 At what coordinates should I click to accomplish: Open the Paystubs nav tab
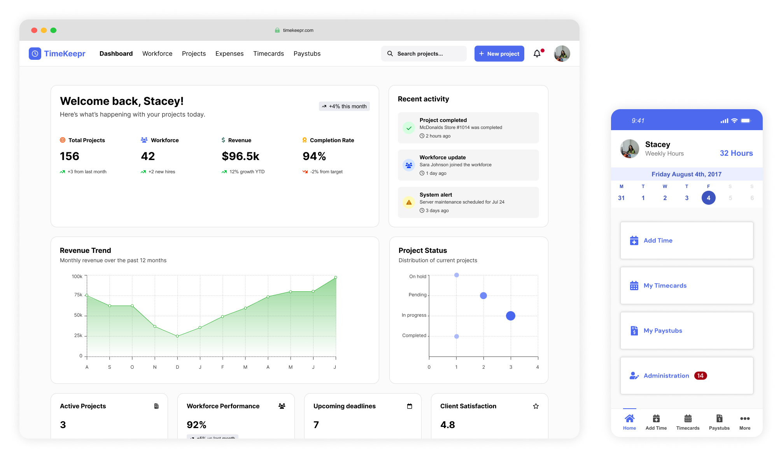click(307, 54)
